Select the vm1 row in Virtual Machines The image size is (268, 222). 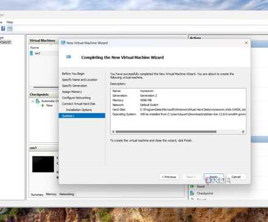[44, 53]
